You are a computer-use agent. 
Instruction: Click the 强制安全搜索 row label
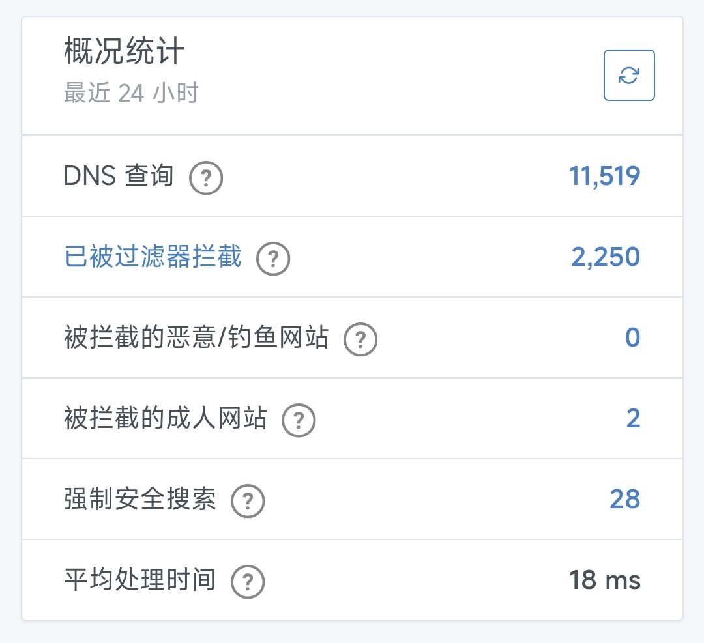point(140,498)
